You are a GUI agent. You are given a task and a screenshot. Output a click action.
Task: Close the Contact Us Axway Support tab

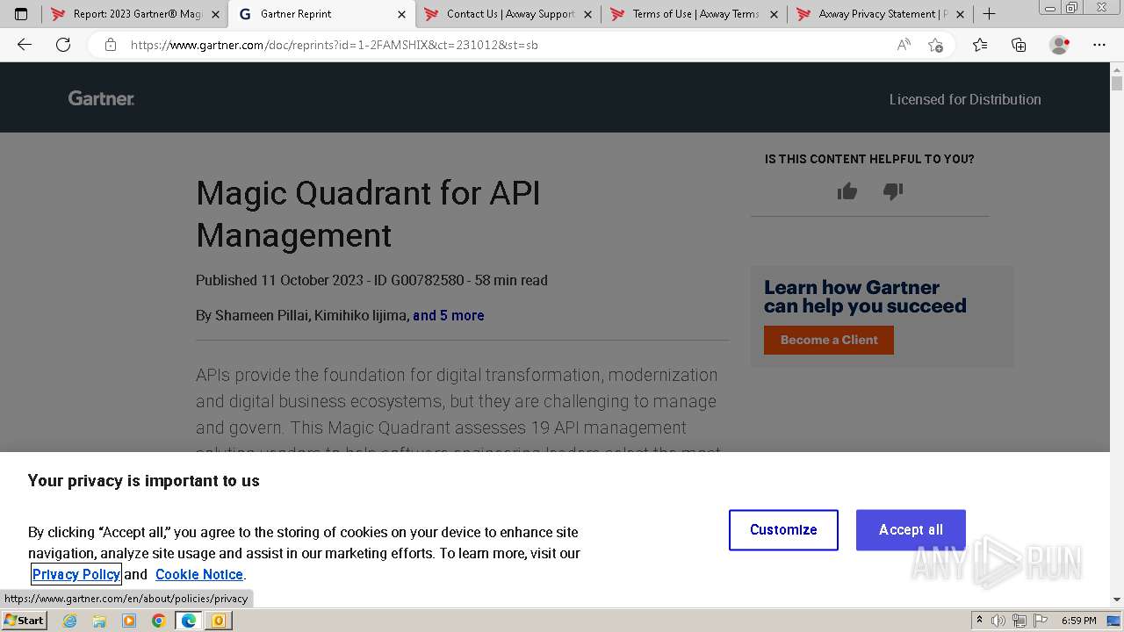point(587,14)
